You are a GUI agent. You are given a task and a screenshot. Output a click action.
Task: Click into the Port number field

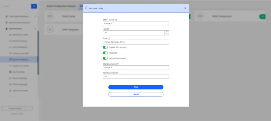(x=133, y=33)
